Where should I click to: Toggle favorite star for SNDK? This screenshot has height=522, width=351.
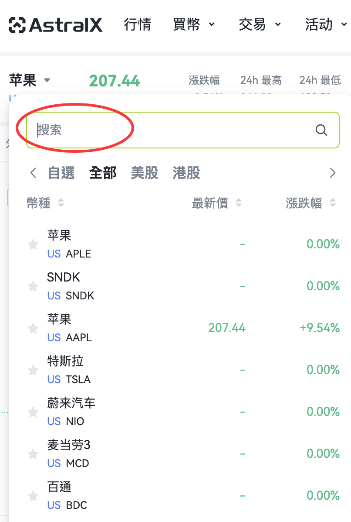(33, 286)
